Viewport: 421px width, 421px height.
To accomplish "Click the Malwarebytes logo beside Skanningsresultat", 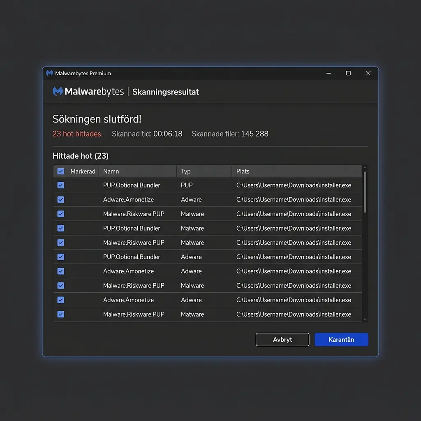I will click(88, 92).
